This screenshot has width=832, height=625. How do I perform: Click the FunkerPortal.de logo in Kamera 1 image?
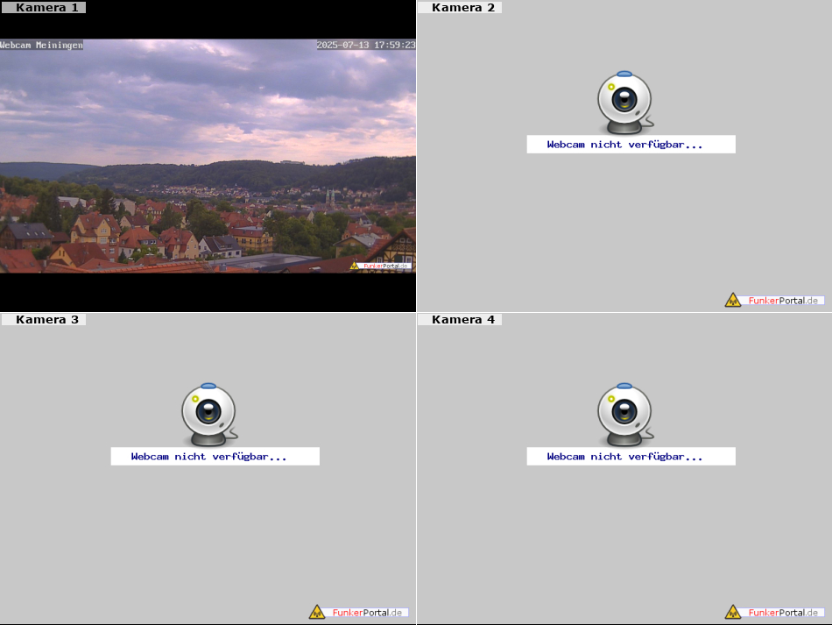[380, 266]
